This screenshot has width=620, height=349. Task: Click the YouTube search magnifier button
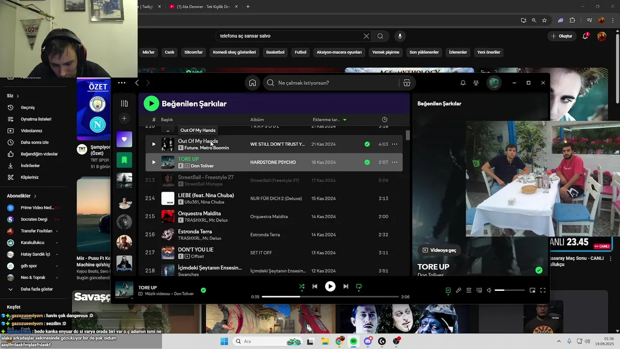(x=380, y=36)
